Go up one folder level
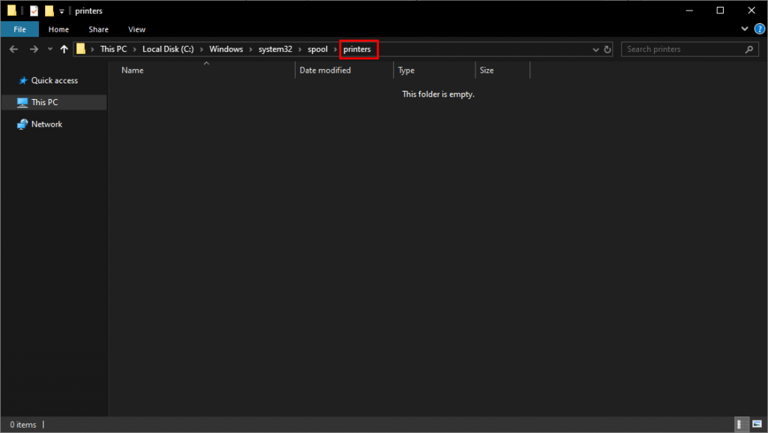 [64, 50]
